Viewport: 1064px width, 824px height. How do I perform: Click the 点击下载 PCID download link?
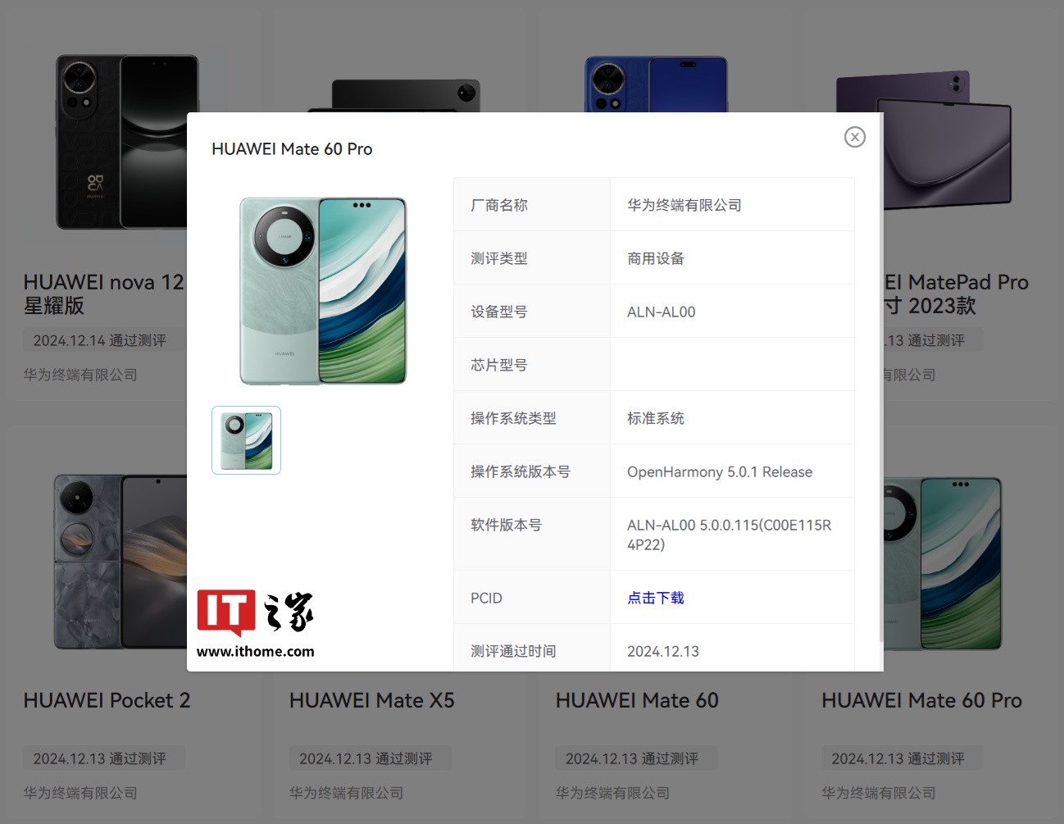(x=655, y=598)
